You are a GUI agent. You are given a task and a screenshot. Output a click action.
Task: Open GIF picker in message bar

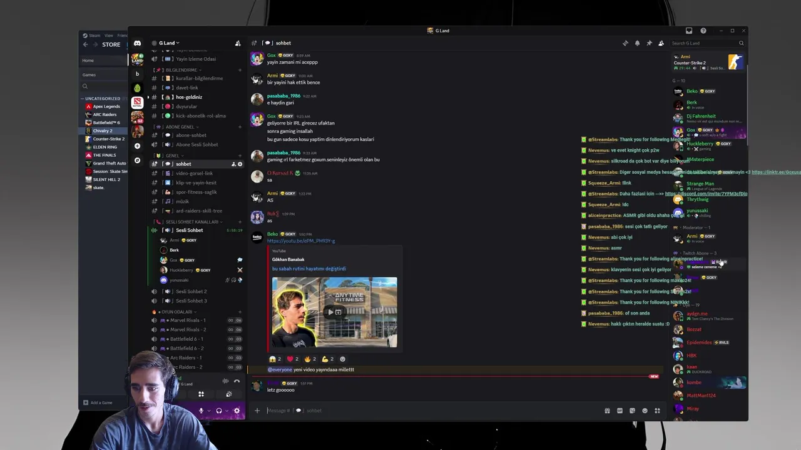pyautogui.click(x=620, y=411)
